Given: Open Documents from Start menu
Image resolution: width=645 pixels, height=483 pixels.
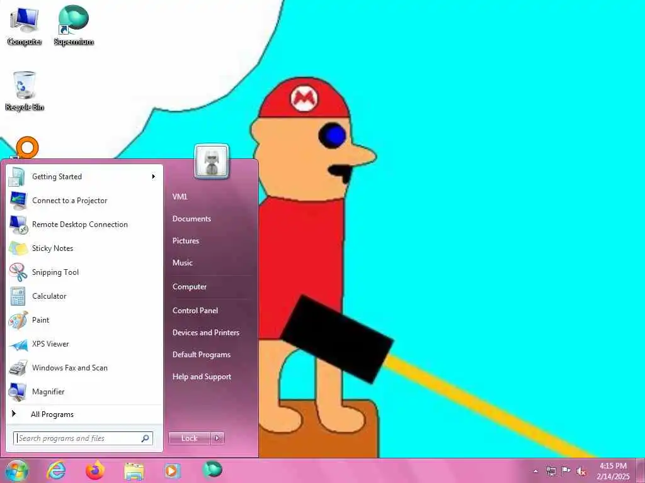Looking at the screenshot, I should click(x=191, y=219).
